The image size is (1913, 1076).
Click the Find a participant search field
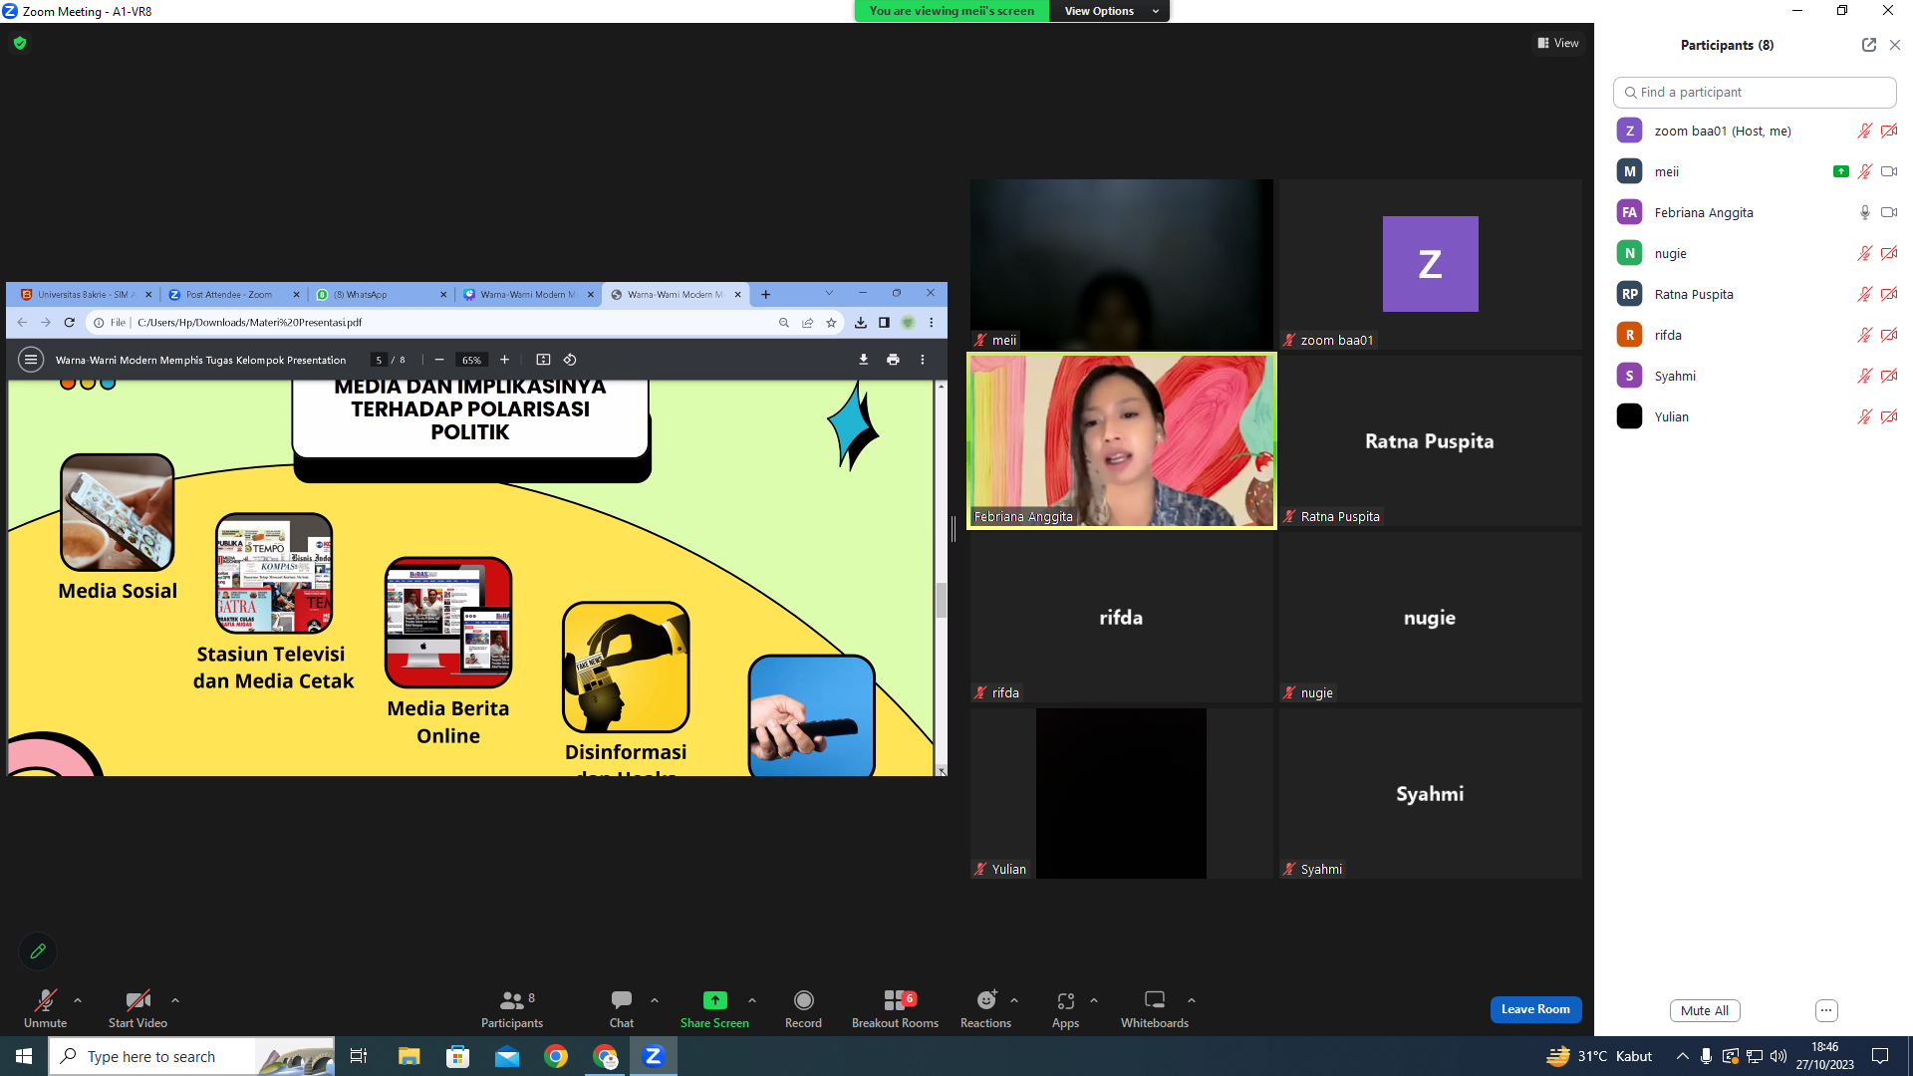point(1755,92)
